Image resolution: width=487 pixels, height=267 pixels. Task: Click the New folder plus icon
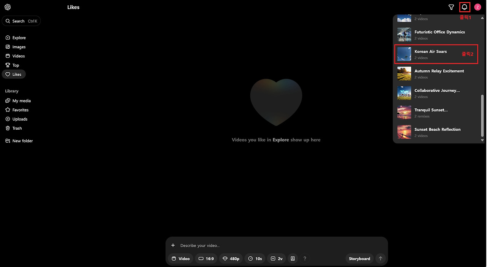pos(8,141)
